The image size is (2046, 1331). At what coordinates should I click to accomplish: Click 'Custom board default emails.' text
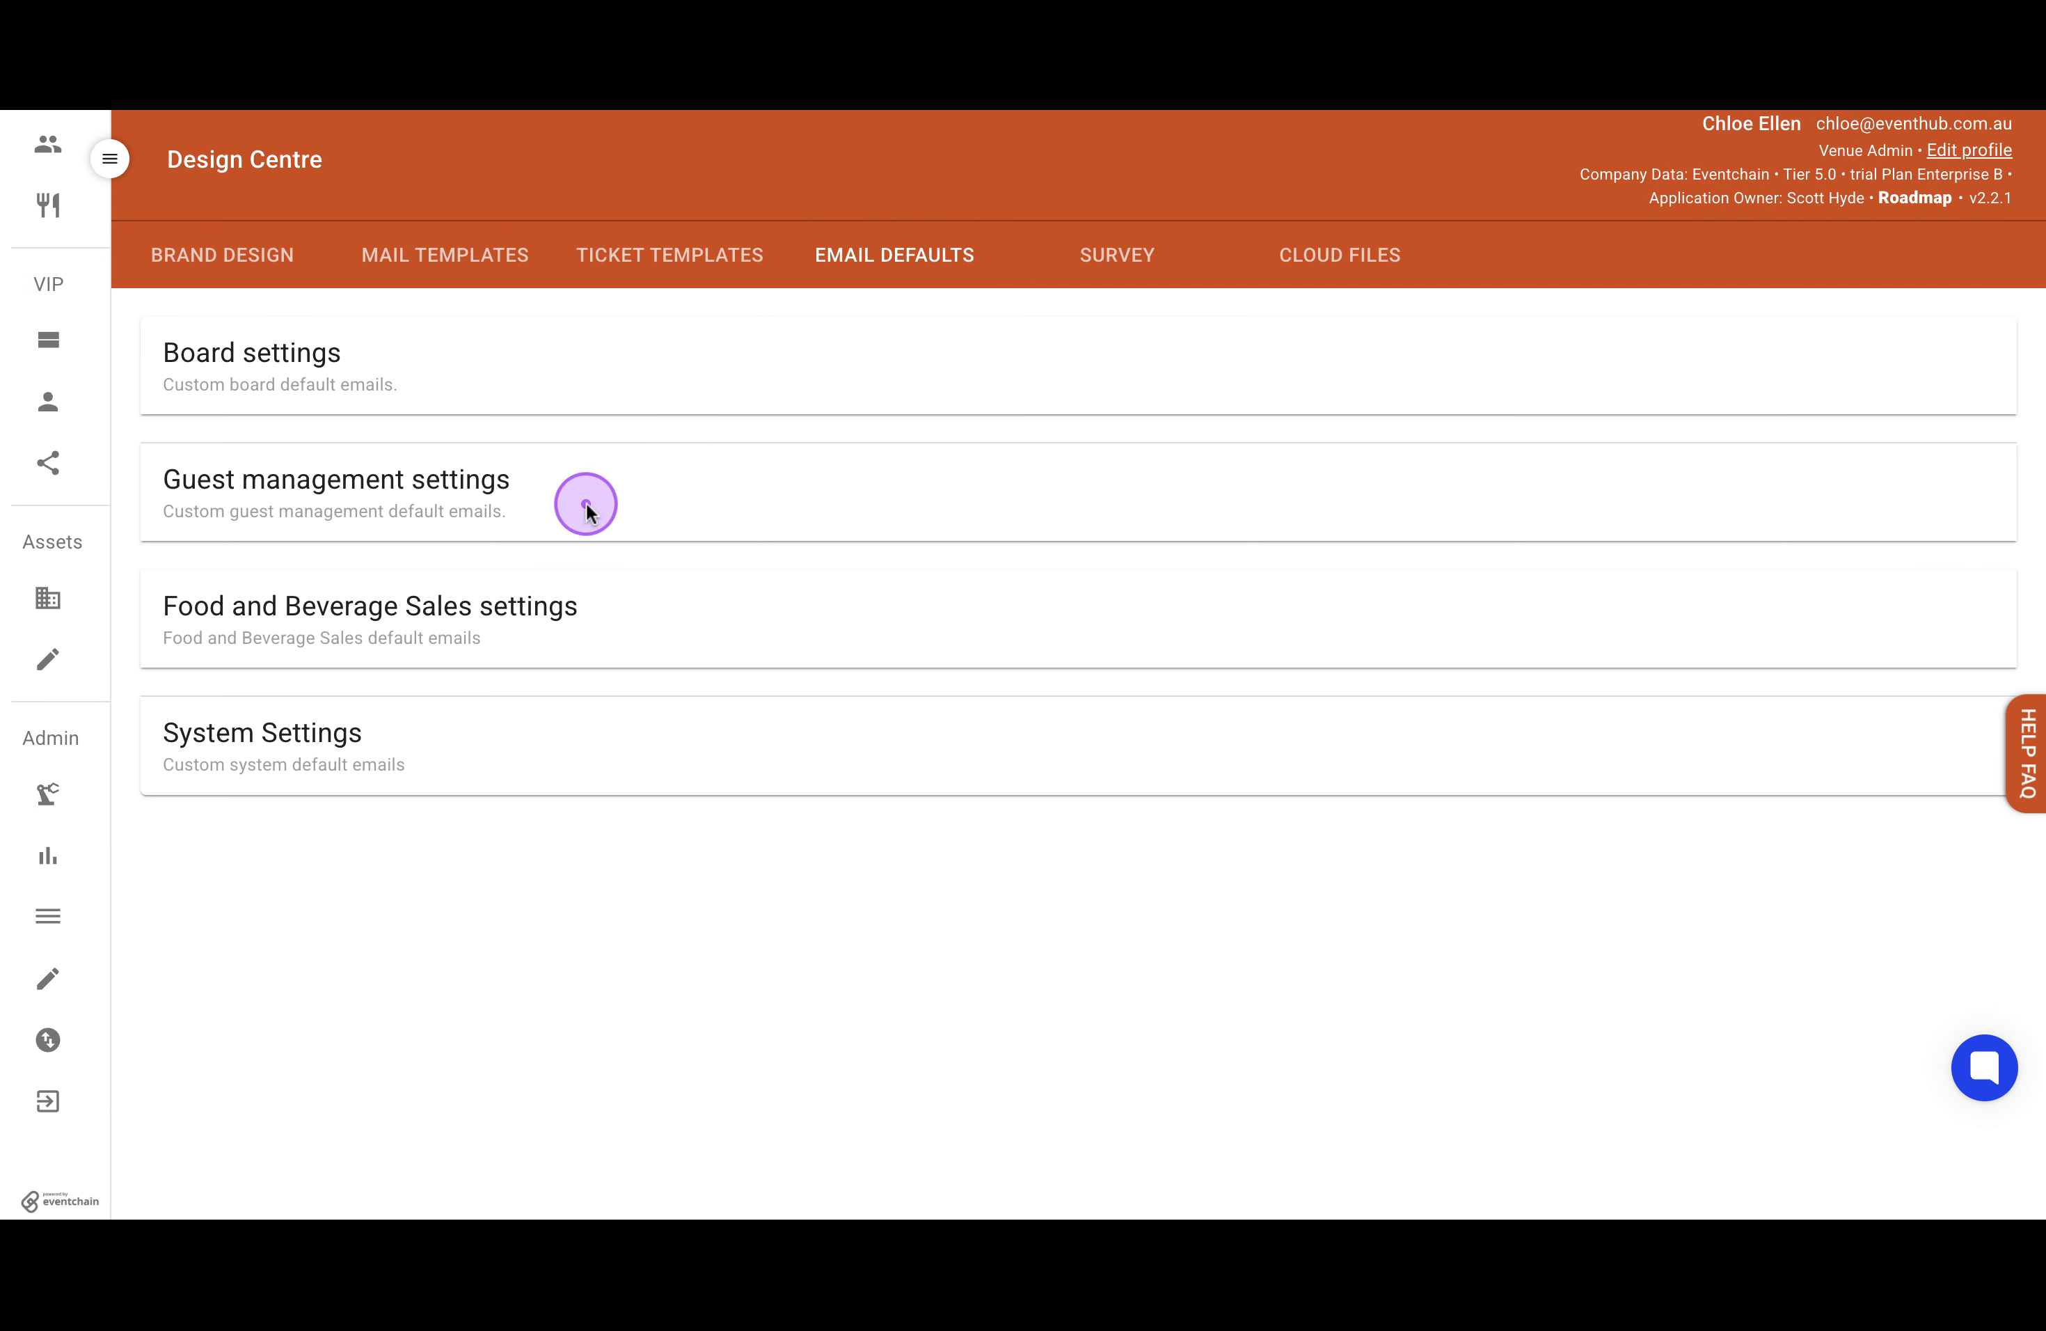coord(280,385)
